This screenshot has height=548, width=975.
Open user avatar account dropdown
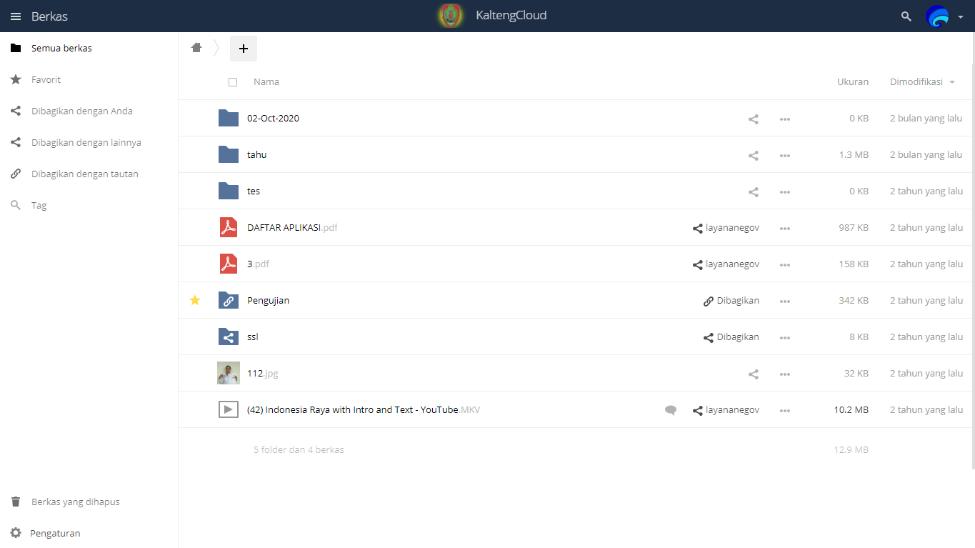[944, 16]
